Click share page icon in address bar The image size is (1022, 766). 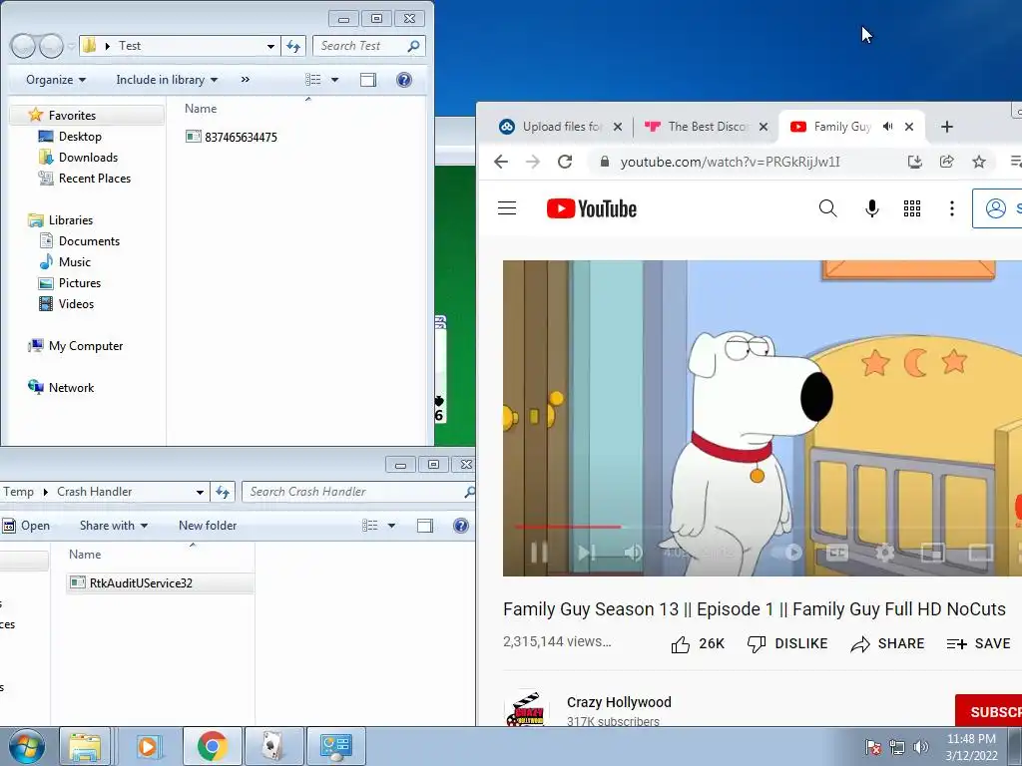coord(946,162)
